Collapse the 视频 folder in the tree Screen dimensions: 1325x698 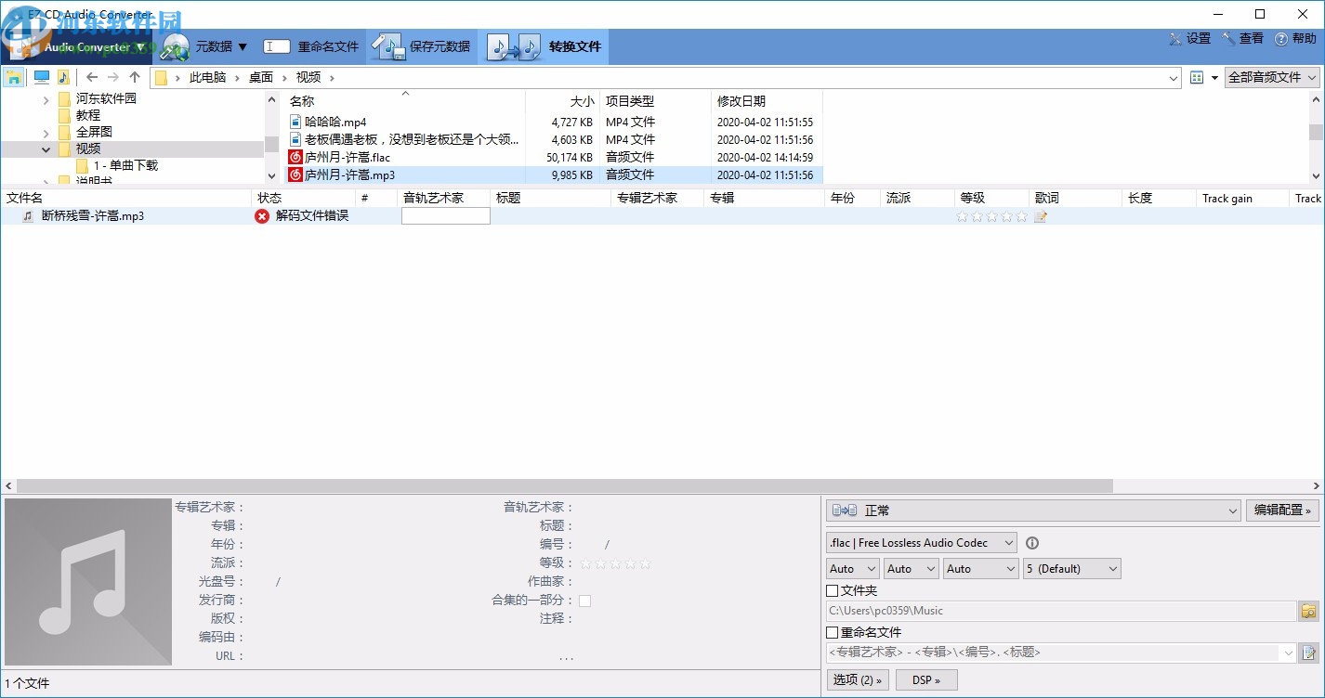(x=46, y=148)
